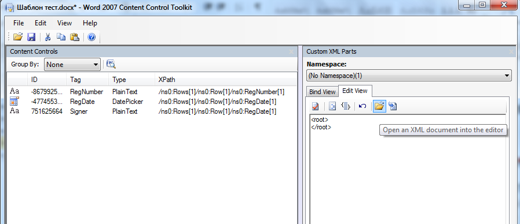Screen dimensions: 520x224
Task: Select the RegNumber tag cell
Action: point(86,92)
